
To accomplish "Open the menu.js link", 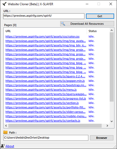I will coord(41,90).
